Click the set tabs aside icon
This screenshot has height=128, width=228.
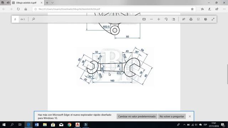click(8, 2)
